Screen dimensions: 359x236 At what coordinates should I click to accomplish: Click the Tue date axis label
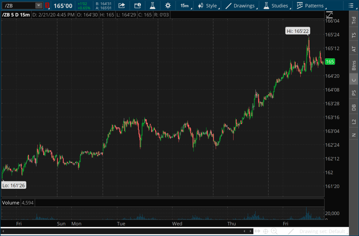pyautogui.click(x=121, y=223)
